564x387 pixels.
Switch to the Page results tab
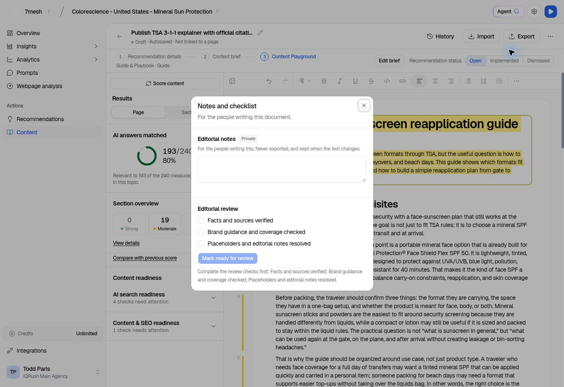pos(138,112)
